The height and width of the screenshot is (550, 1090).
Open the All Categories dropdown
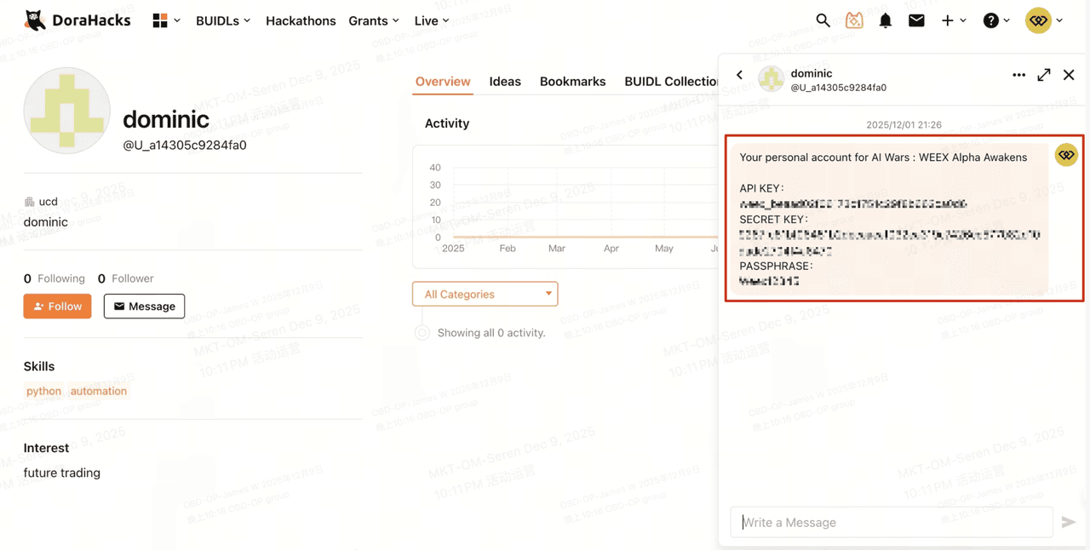[x=485, y=294]
